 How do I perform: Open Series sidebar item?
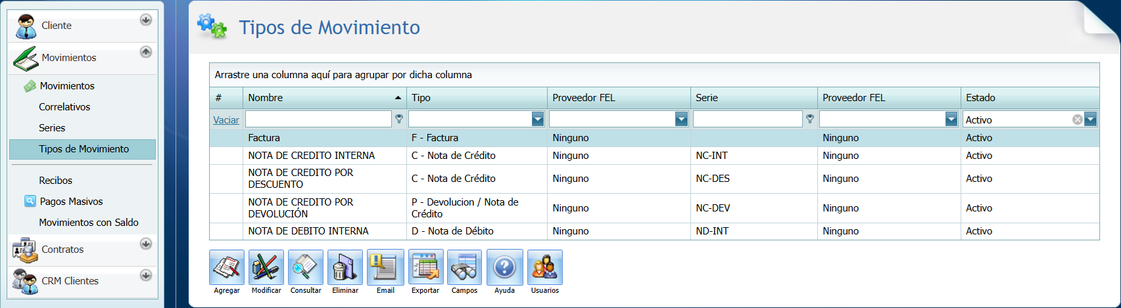[52, 128]
